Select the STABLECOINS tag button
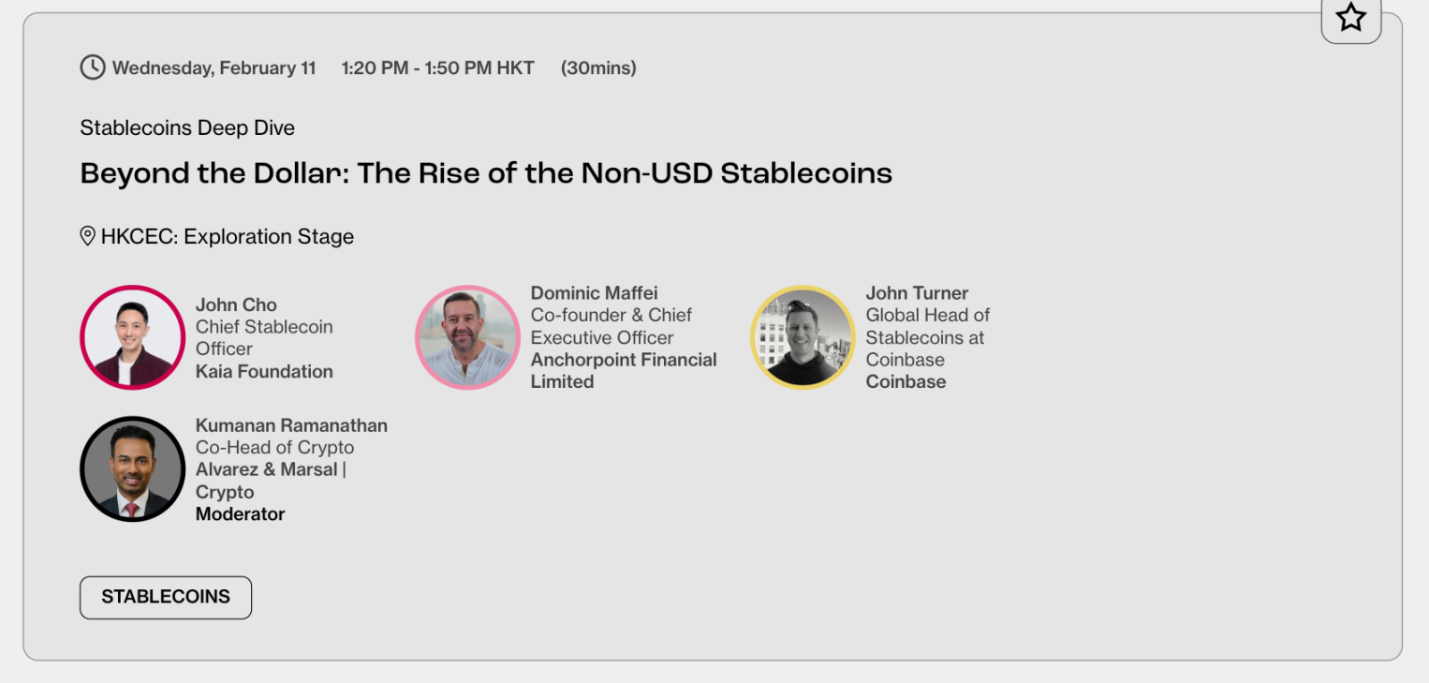The width and height of the screenshot is (1429, 683). [x=166, y=597]
